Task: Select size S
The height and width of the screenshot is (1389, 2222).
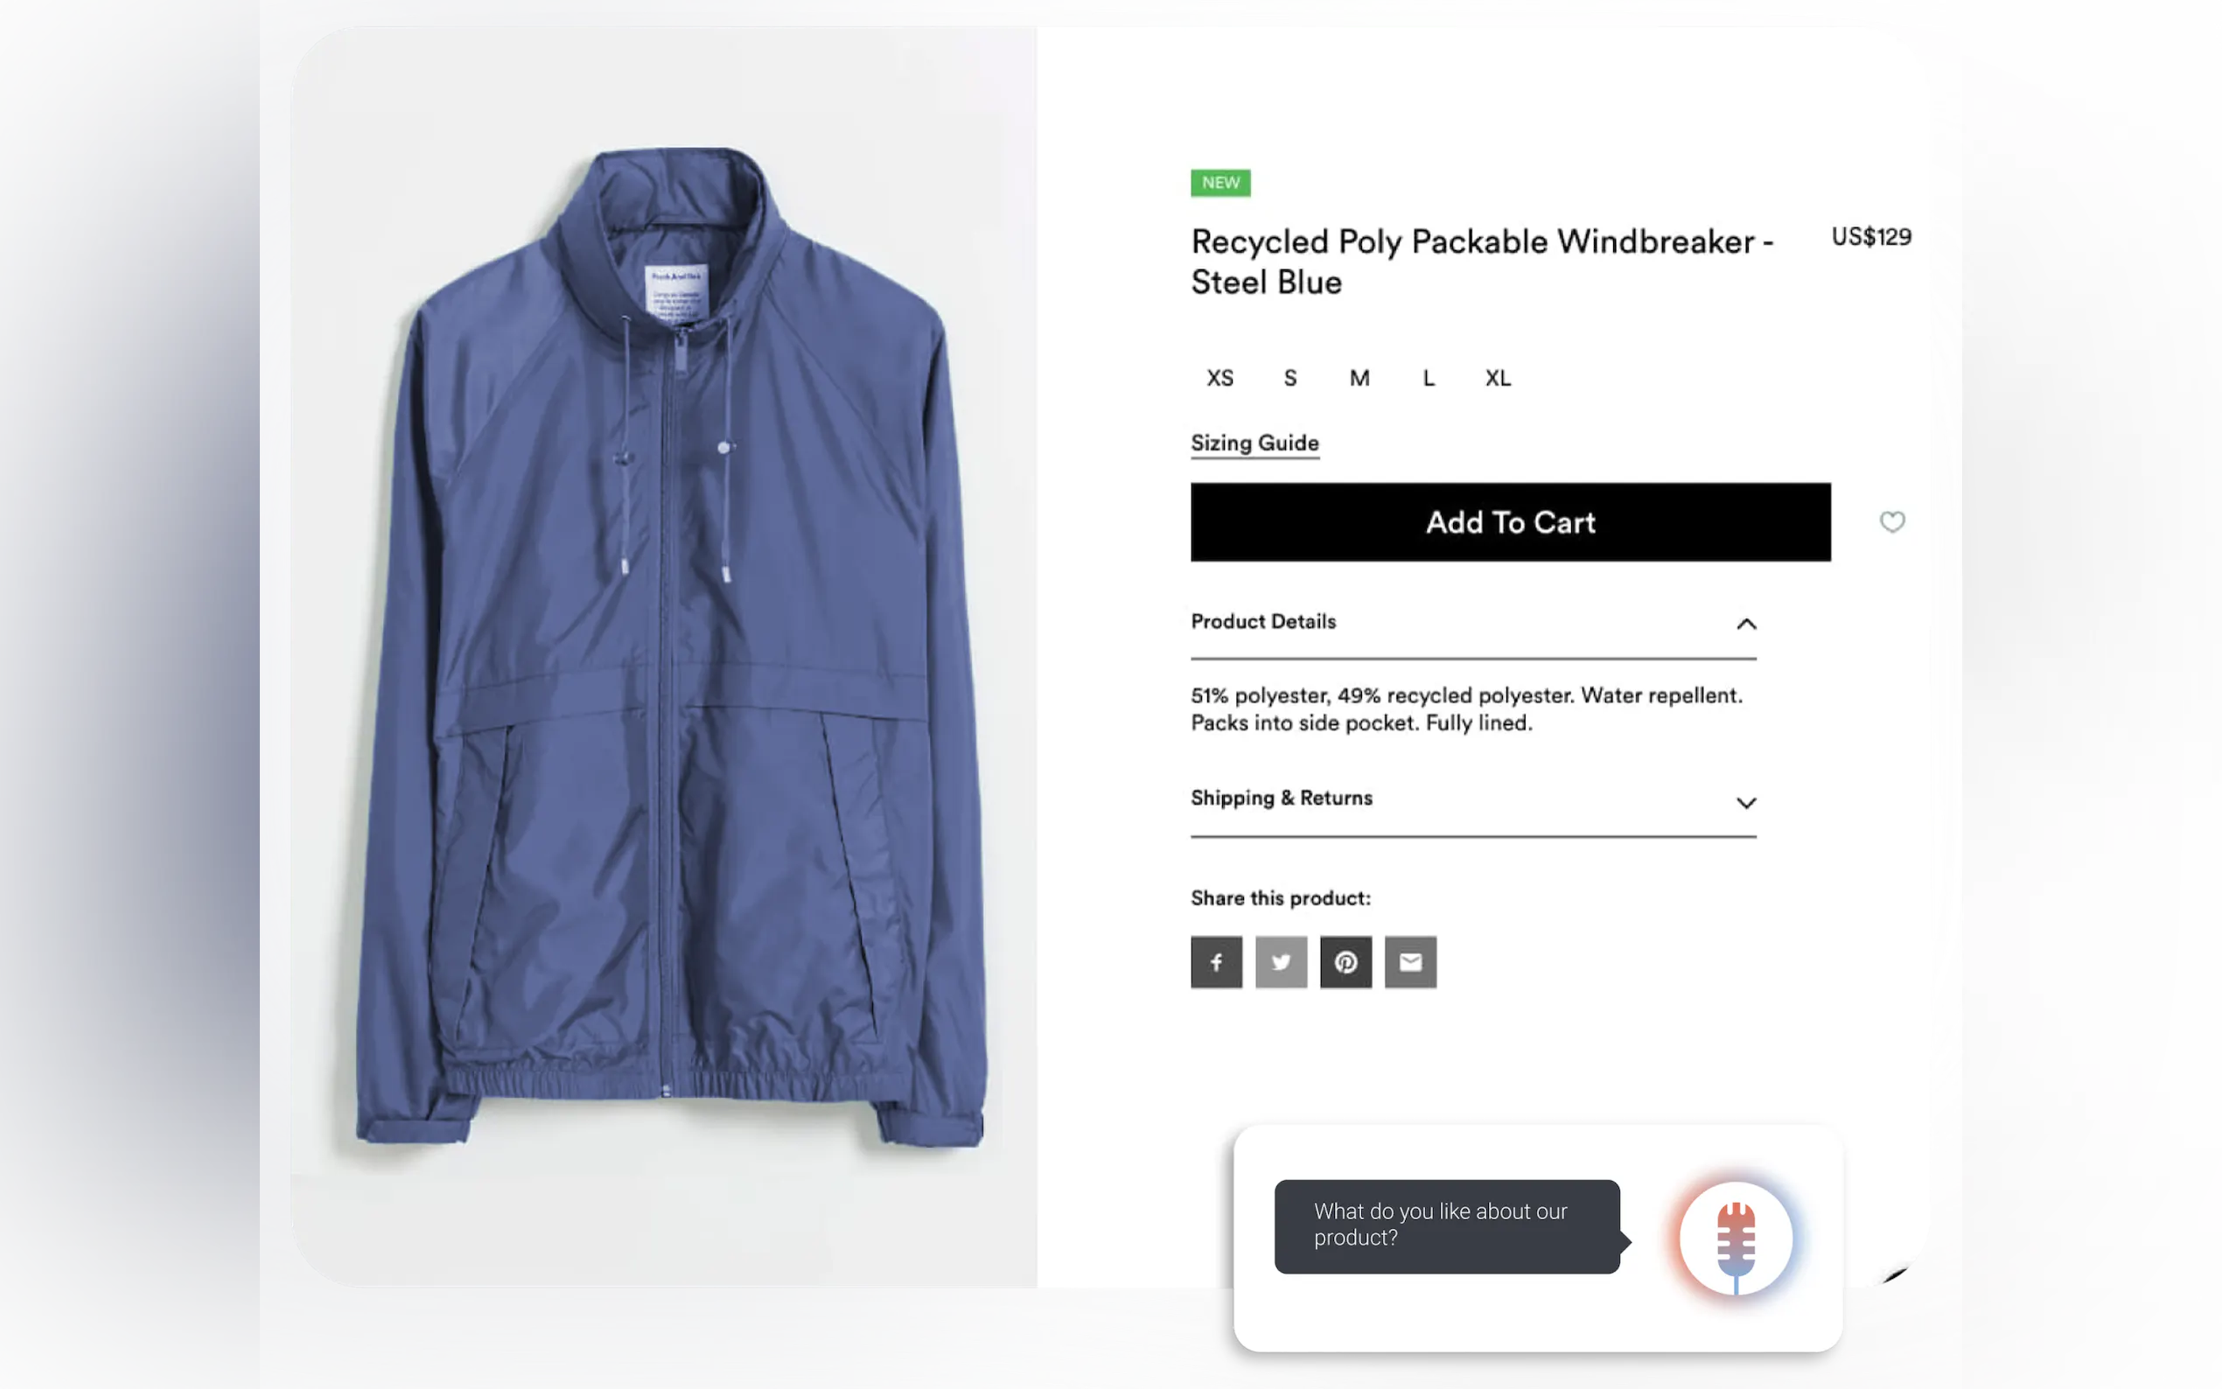Action: (1290, 378)
